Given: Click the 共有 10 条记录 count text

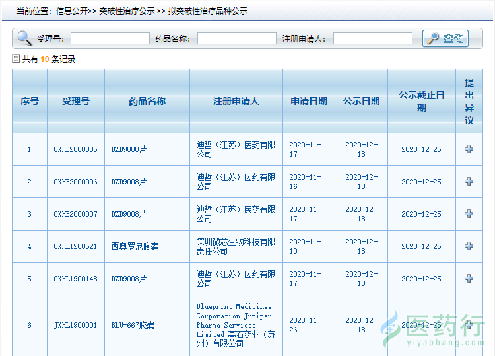Looking at the screenshot, I should (x=49, y=59).
